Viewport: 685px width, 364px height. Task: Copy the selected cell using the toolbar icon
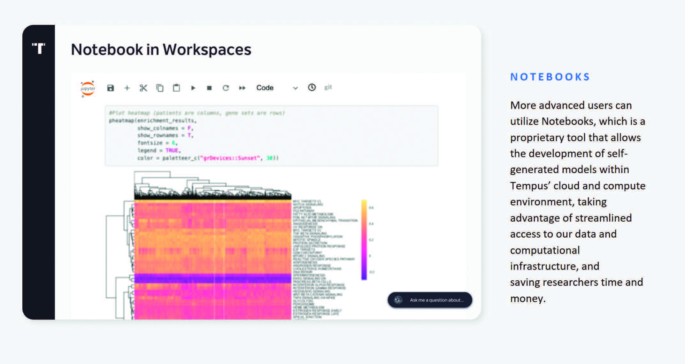click(x=160, y=88)
